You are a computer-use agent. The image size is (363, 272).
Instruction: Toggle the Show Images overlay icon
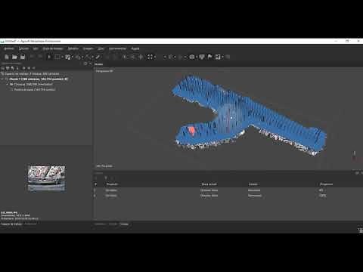click(x=218, y=57)
